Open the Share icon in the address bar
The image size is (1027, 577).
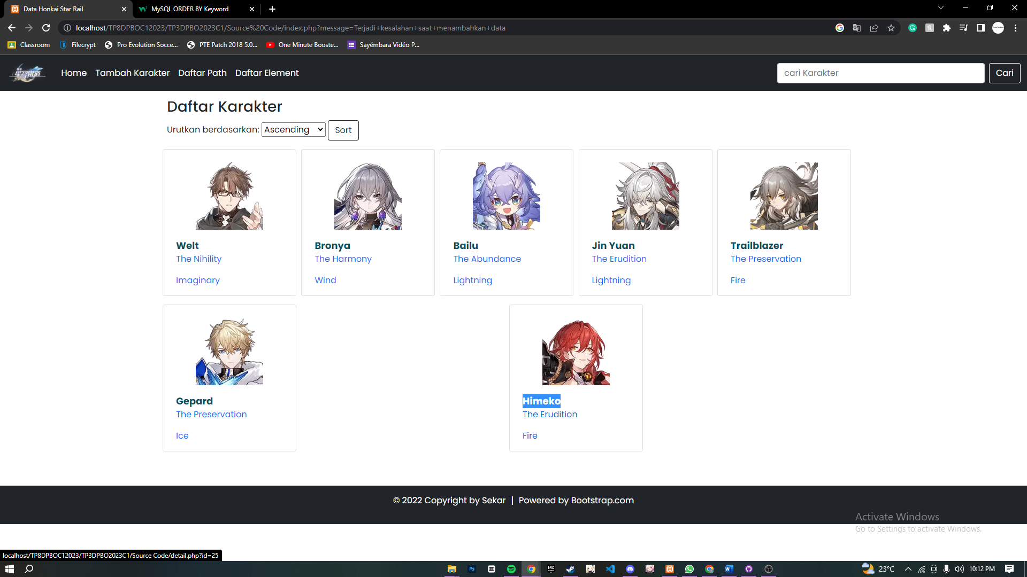click(874, 28)
